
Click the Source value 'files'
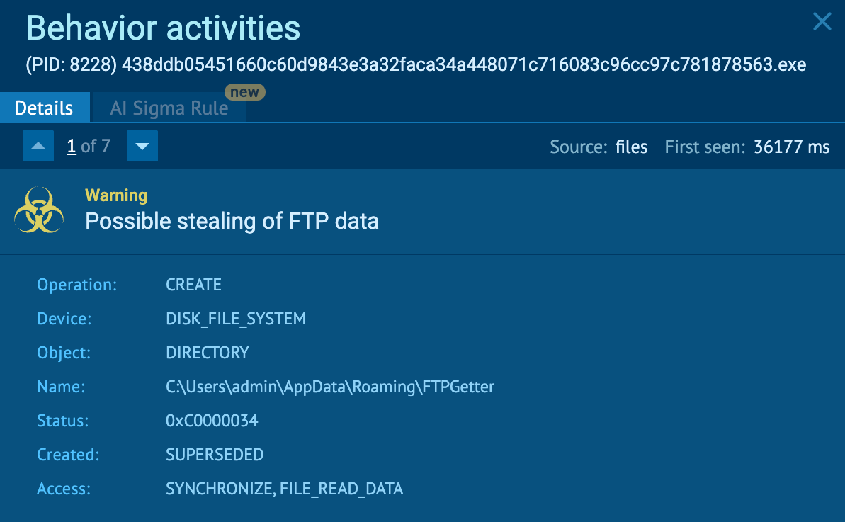click(631, 147)
